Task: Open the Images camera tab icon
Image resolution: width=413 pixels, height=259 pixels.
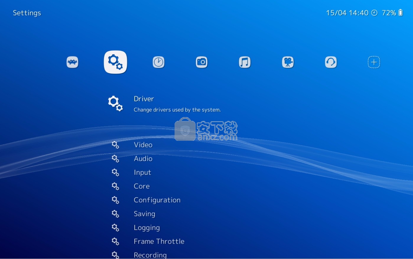Action: click(x=202, y=62)
